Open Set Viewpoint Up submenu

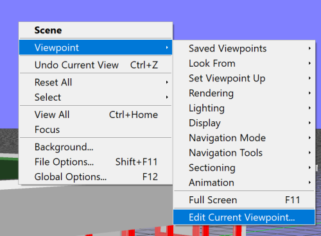(244, 78)
